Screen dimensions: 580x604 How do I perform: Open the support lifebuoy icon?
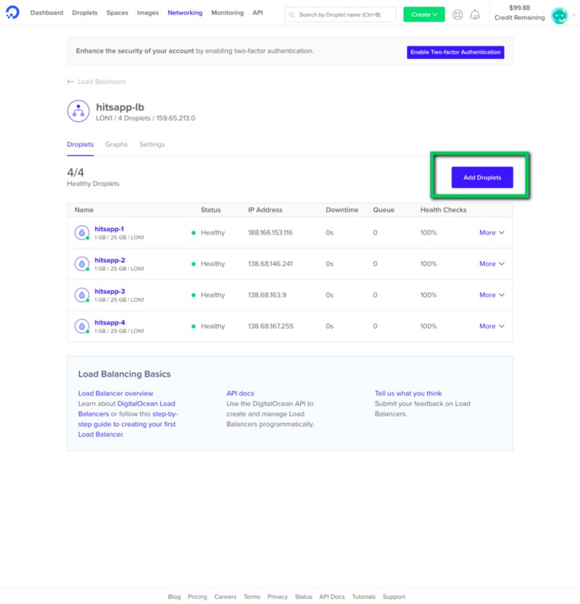[x=457, y=14]
